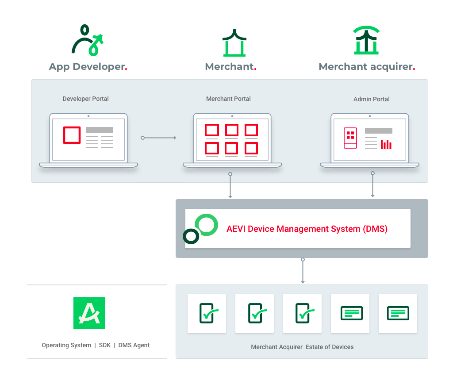This screenshot has width=453, height=388.
Task: Click the App Developer person-with-arrow icon
Action: tap(88, 40)
